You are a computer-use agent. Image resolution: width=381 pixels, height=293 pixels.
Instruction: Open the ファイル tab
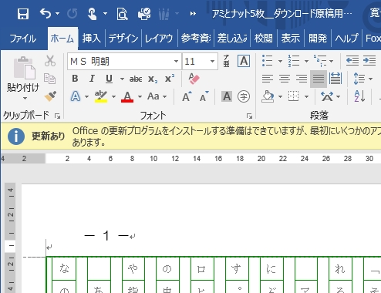click(x=23, y=39)
